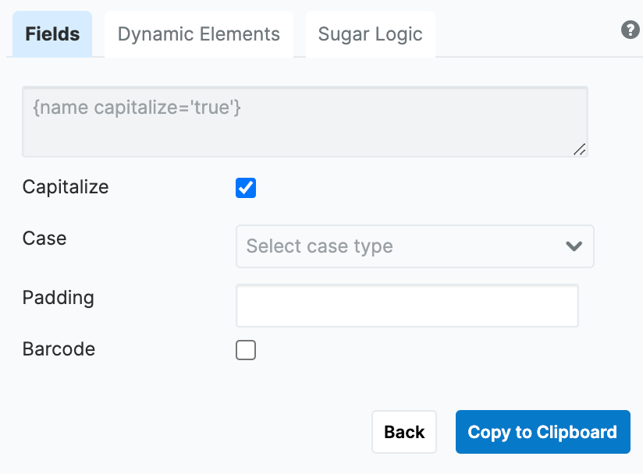Click the Back button
The height and width of the screenshot is (474, 643).
(403, 431)
